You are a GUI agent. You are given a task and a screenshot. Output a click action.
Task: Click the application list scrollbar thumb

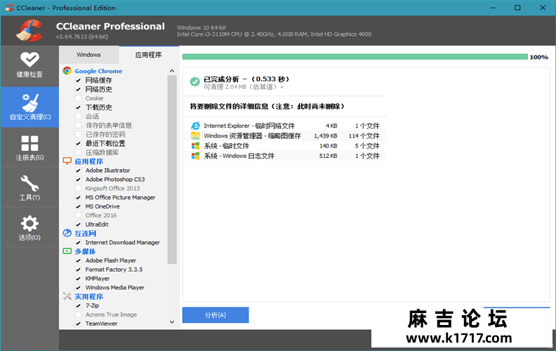tap(172, 169)
